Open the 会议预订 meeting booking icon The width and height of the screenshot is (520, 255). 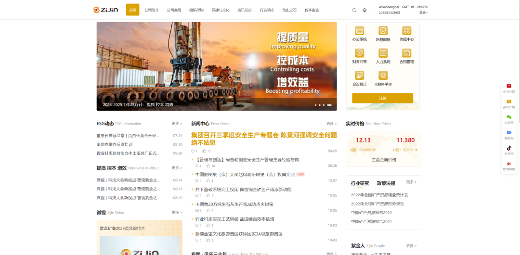coord(359,76)
